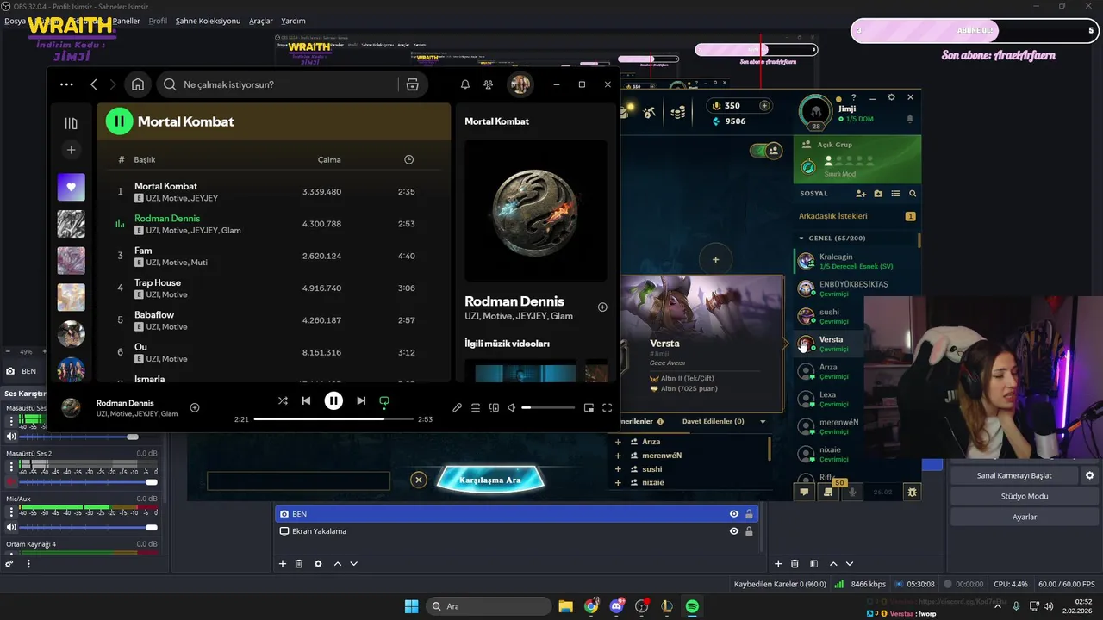Screen dimensions: 1103x620
Task: Open Spotify queue icon
Action: click(476, 407)
